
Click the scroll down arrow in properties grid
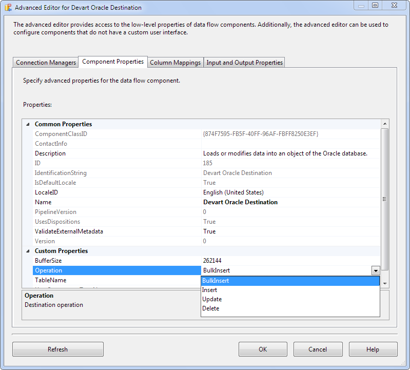pos(385,283)
